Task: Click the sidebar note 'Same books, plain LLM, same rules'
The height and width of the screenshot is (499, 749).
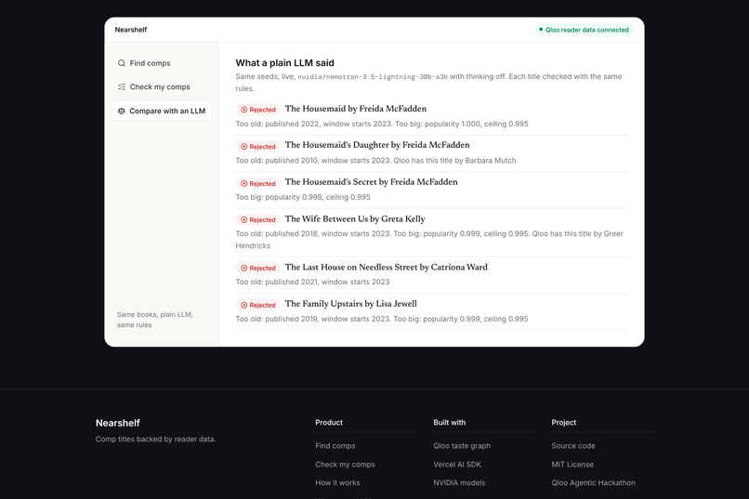Action: 155,320
